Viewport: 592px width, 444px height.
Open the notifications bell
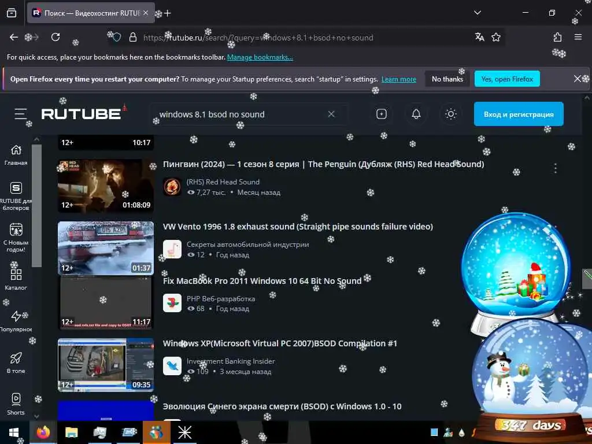(x=416, y=114)
